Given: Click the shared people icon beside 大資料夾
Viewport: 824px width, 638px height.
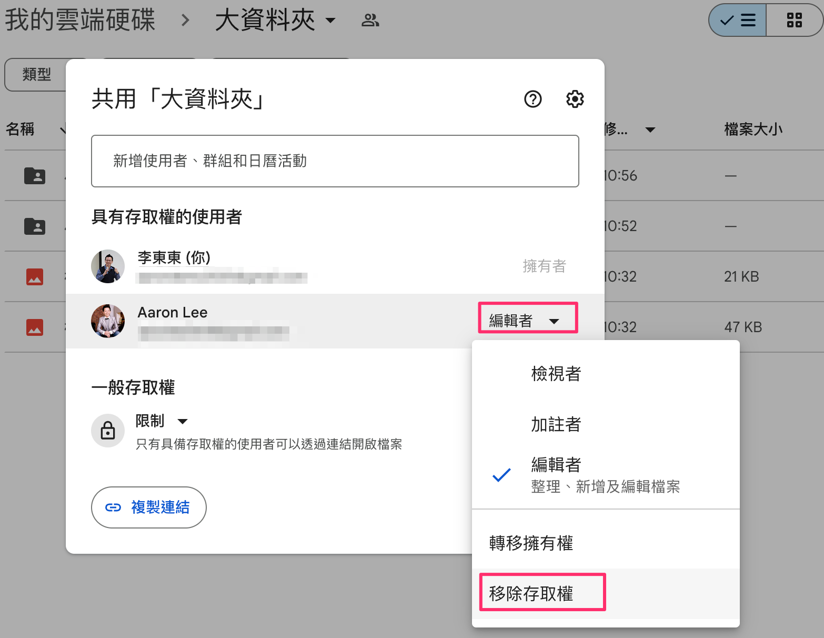Looking at the screenshot, I should point(370,21).
